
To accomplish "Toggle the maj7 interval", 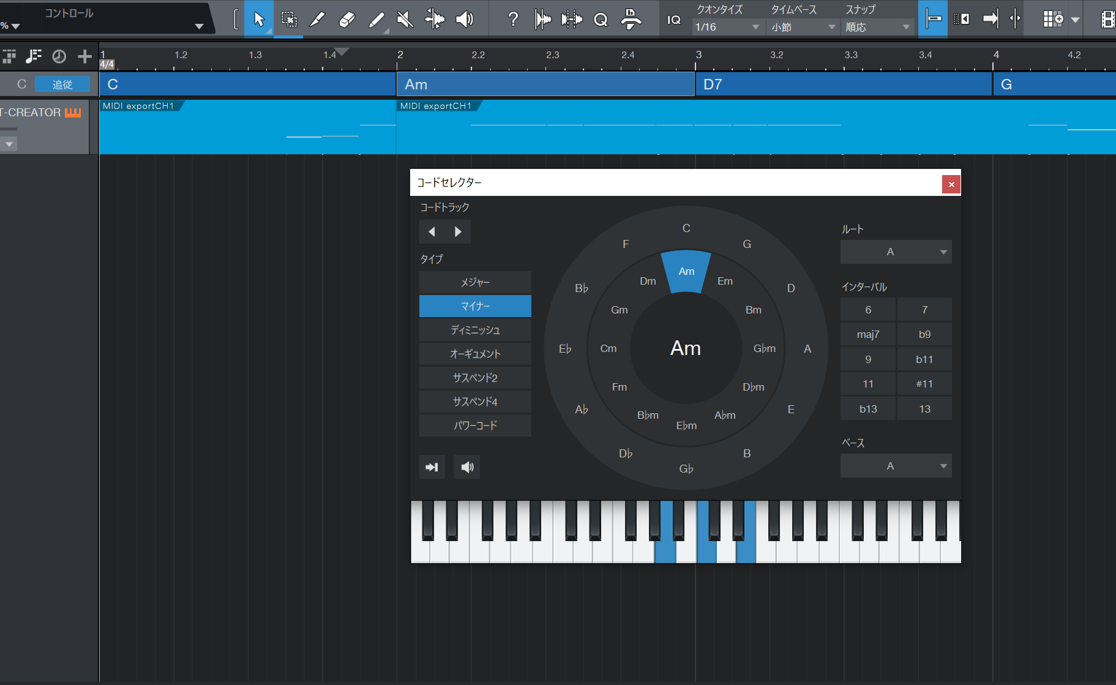I will coord(867,334).
